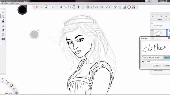Screen dimensions: 170x95
Task: Click the black brush puck
Action: click(22, 9)
